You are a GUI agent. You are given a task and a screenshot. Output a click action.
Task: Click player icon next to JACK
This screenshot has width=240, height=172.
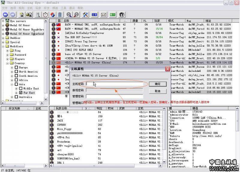pos(52,121)
